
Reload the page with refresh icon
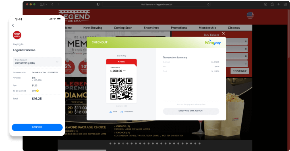pyautogui.click(x=208, y=4)
